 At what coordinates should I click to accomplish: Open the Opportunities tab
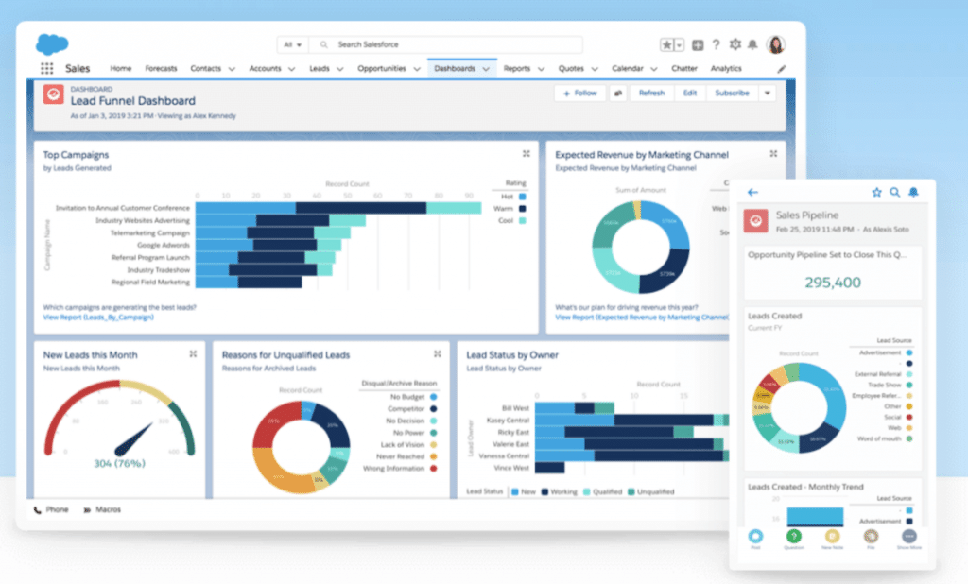click(382, 69)
